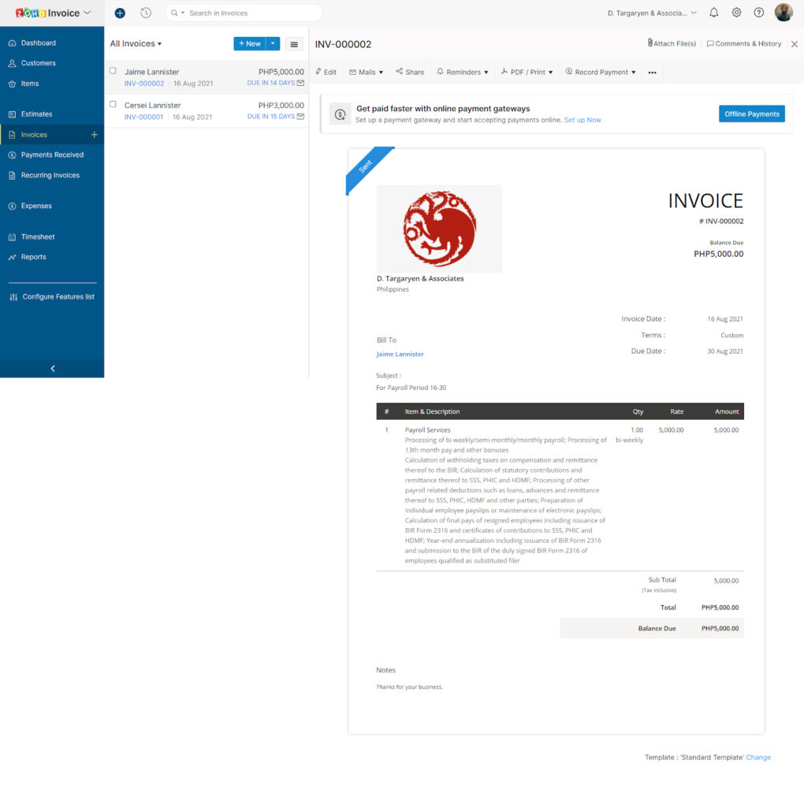
Task: Open notifications from the bell icon
Action: click(713, 13)
